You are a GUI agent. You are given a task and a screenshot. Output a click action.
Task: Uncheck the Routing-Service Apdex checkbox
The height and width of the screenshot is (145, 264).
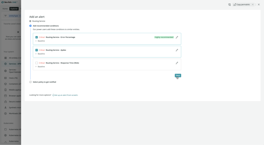(36, 50)
